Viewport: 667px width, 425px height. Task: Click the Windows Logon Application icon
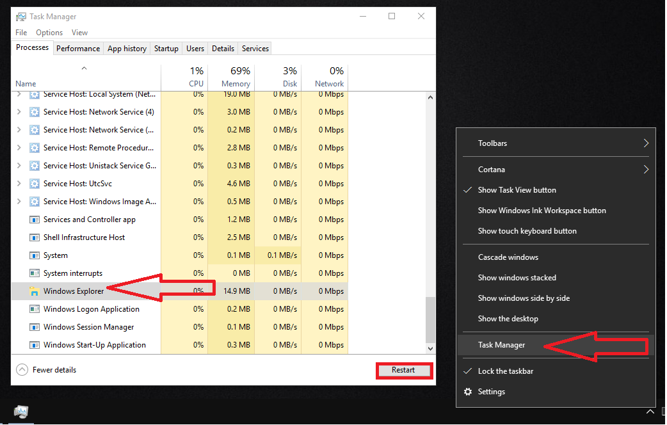(x=35, y=309)
